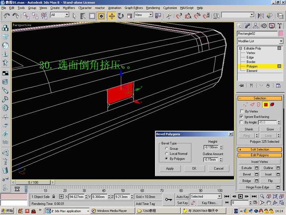Select the Element sub-object cube icon
The height and width of the screenshot is (215, 286).
pyautogui.click(x=272, y=104)
